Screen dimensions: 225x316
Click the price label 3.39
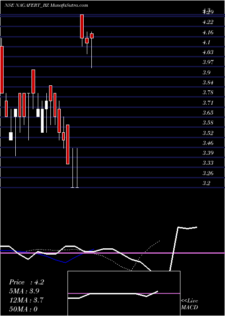tap(208, 153)
